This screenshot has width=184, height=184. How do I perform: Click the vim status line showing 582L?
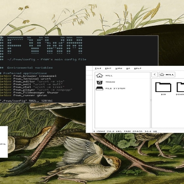coord(26,101)
